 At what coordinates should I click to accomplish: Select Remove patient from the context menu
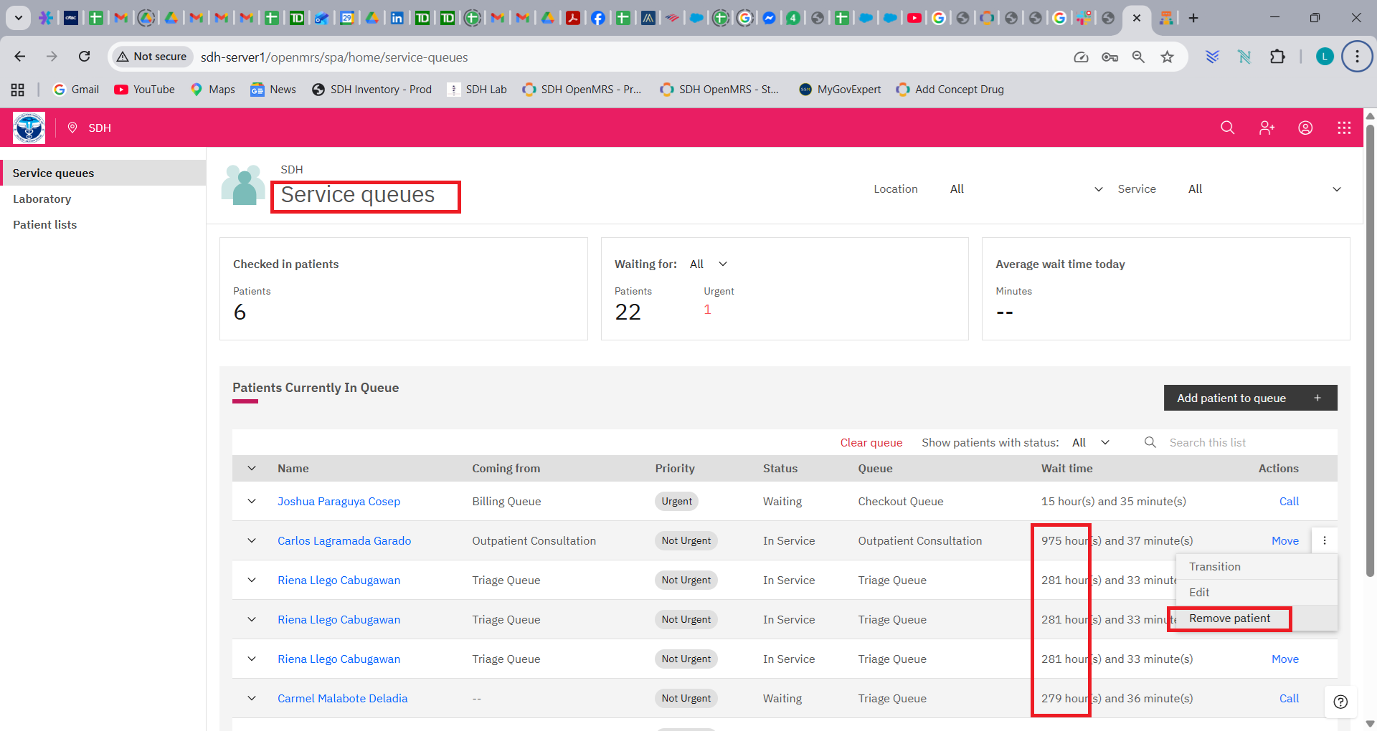pos(1229,618)
